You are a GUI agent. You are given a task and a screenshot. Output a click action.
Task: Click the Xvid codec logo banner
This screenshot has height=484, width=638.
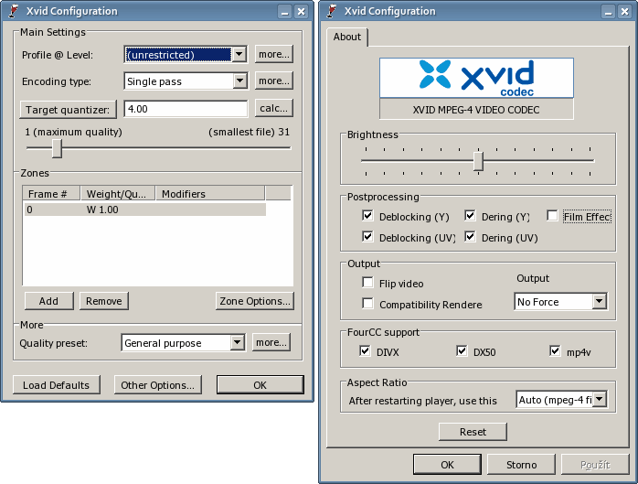tap(476, 78)
